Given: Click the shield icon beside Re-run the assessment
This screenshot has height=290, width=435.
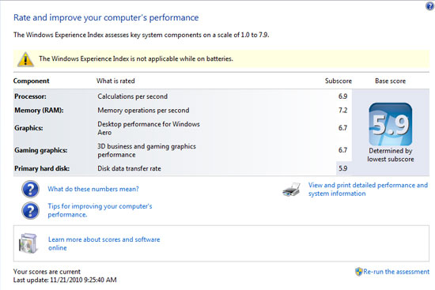Looking at the screenshot, I should point(359,272).
